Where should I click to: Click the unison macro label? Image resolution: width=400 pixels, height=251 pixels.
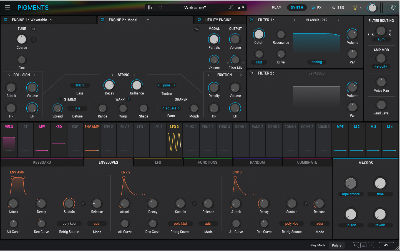tap(351, 225)
